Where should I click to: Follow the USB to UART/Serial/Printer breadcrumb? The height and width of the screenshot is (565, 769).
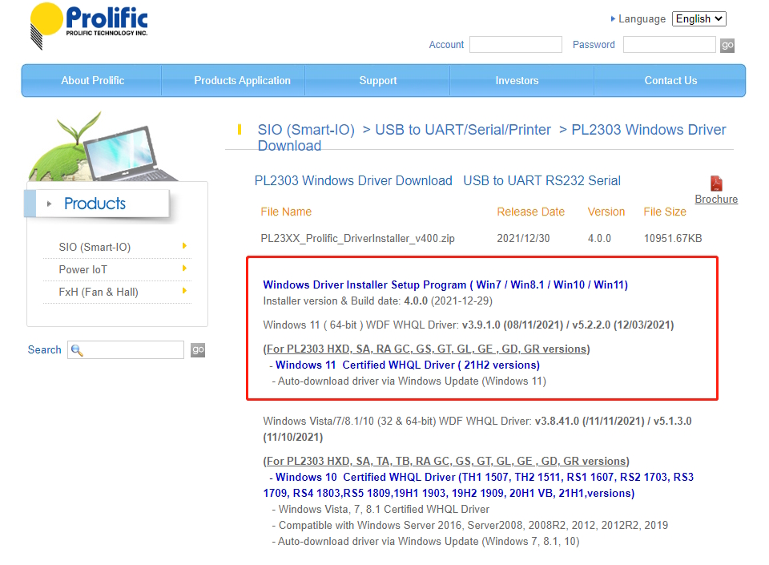tap(463, 130)
